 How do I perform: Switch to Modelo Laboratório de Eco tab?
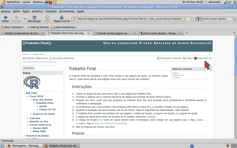[x=23, y=33]
